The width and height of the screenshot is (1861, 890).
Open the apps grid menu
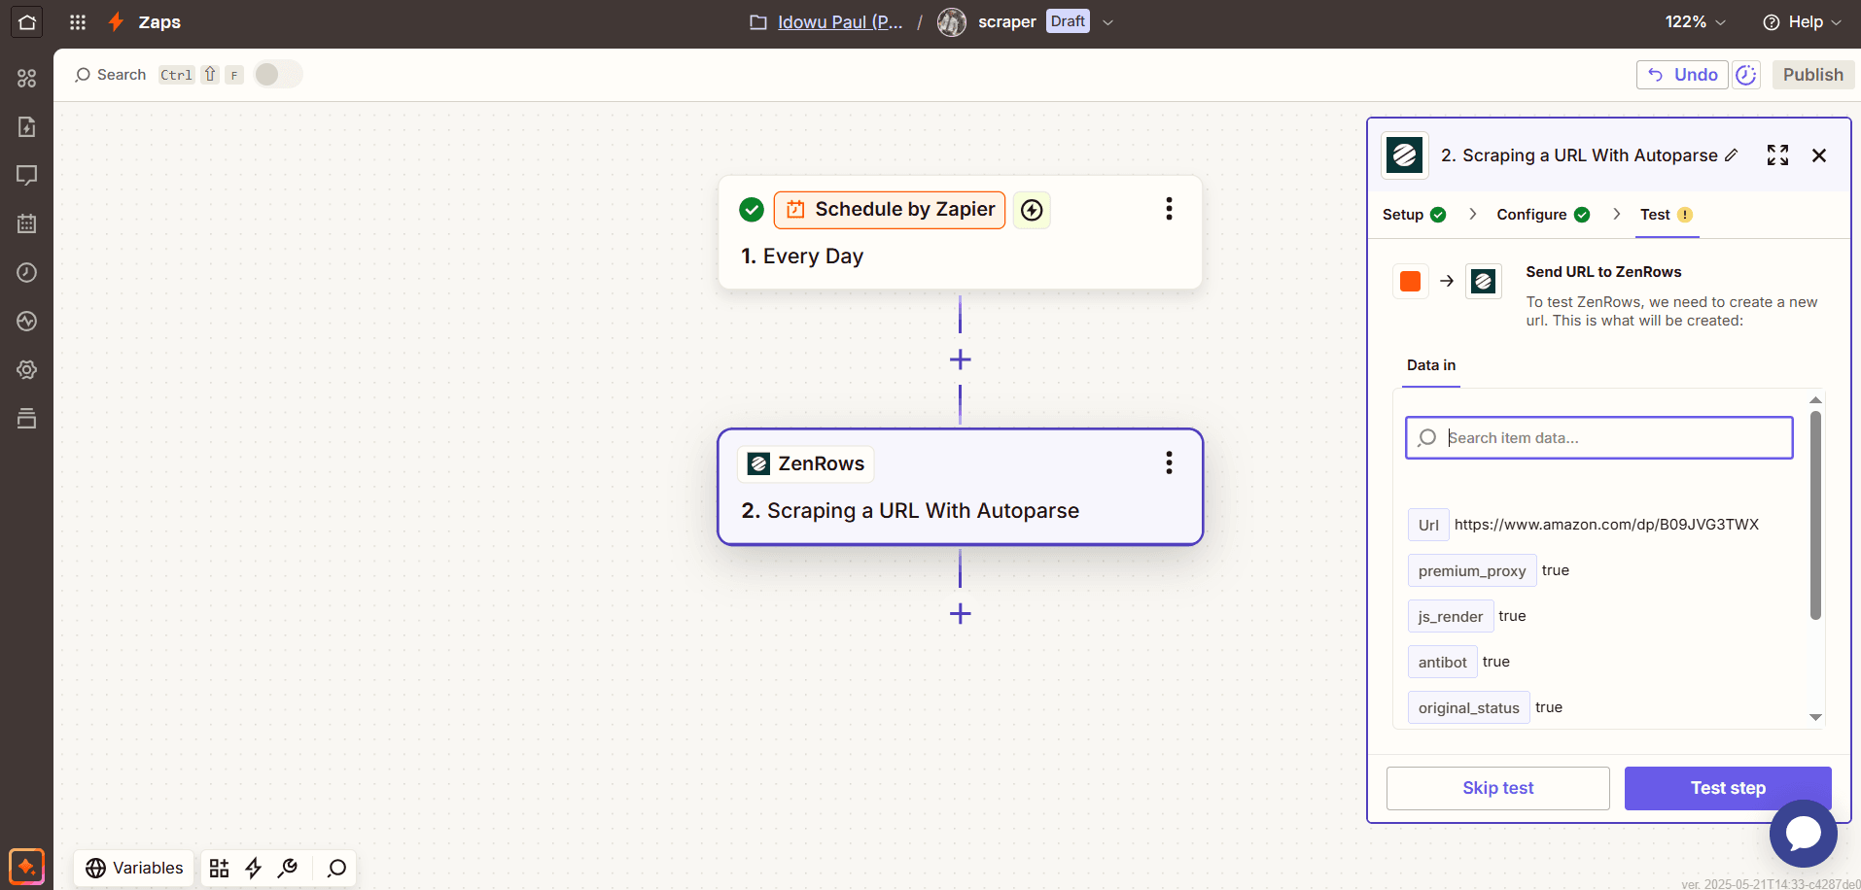(x=78, y=21)
